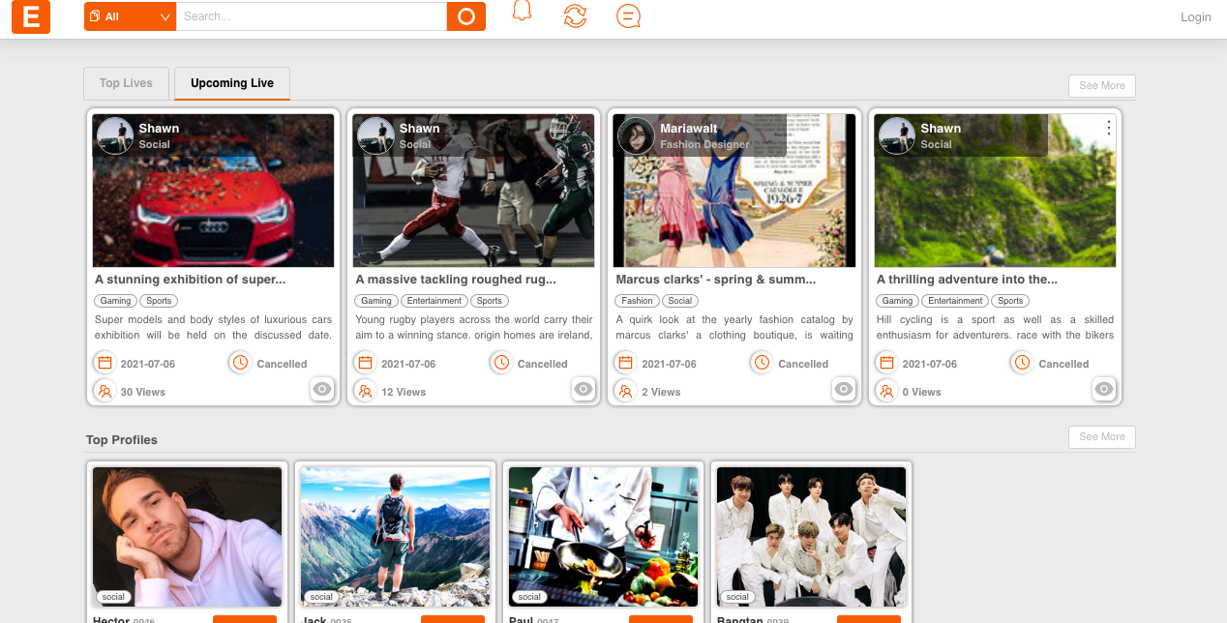
Task: Click the Login link
Action: click(x=1195, y=17)
